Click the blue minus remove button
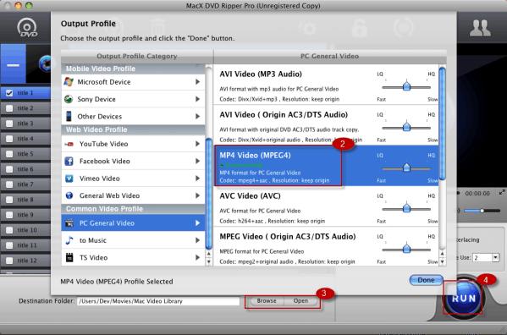The image size is (507, 335). coord(14,64)
